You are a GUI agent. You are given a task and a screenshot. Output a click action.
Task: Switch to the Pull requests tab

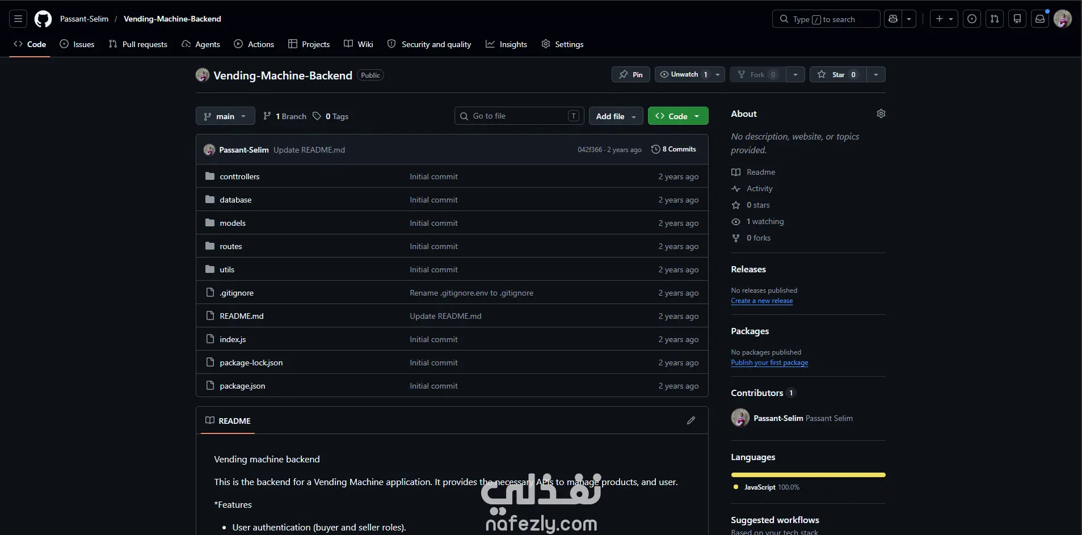click(138, 44)
